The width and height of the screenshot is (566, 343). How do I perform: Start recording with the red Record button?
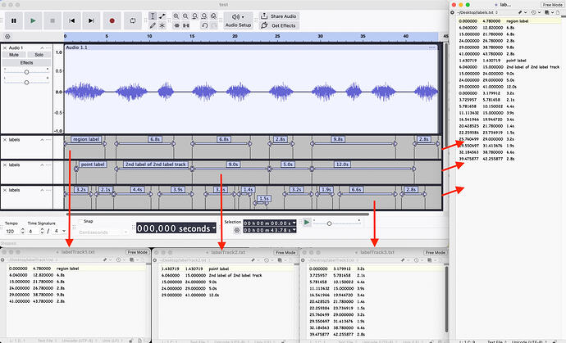tap(112, 21)
